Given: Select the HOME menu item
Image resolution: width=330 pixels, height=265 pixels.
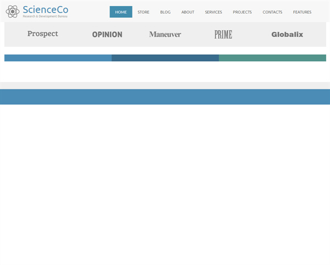Looking at the screenshot, I should [121, 12].
